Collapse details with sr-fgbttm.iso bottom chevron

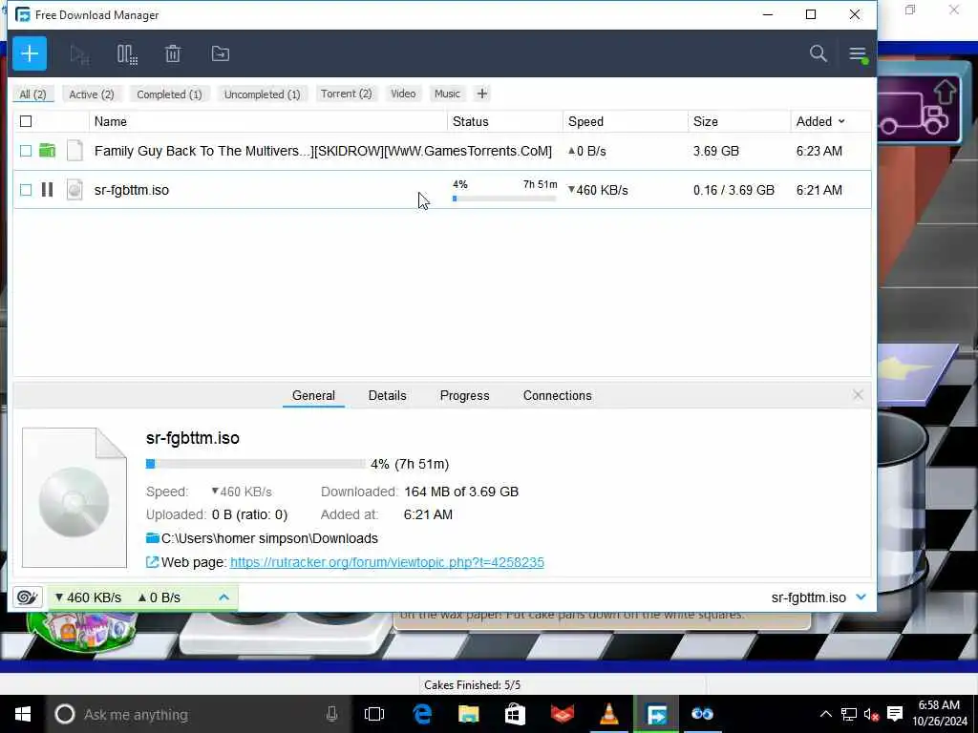[x=861, y=597]
